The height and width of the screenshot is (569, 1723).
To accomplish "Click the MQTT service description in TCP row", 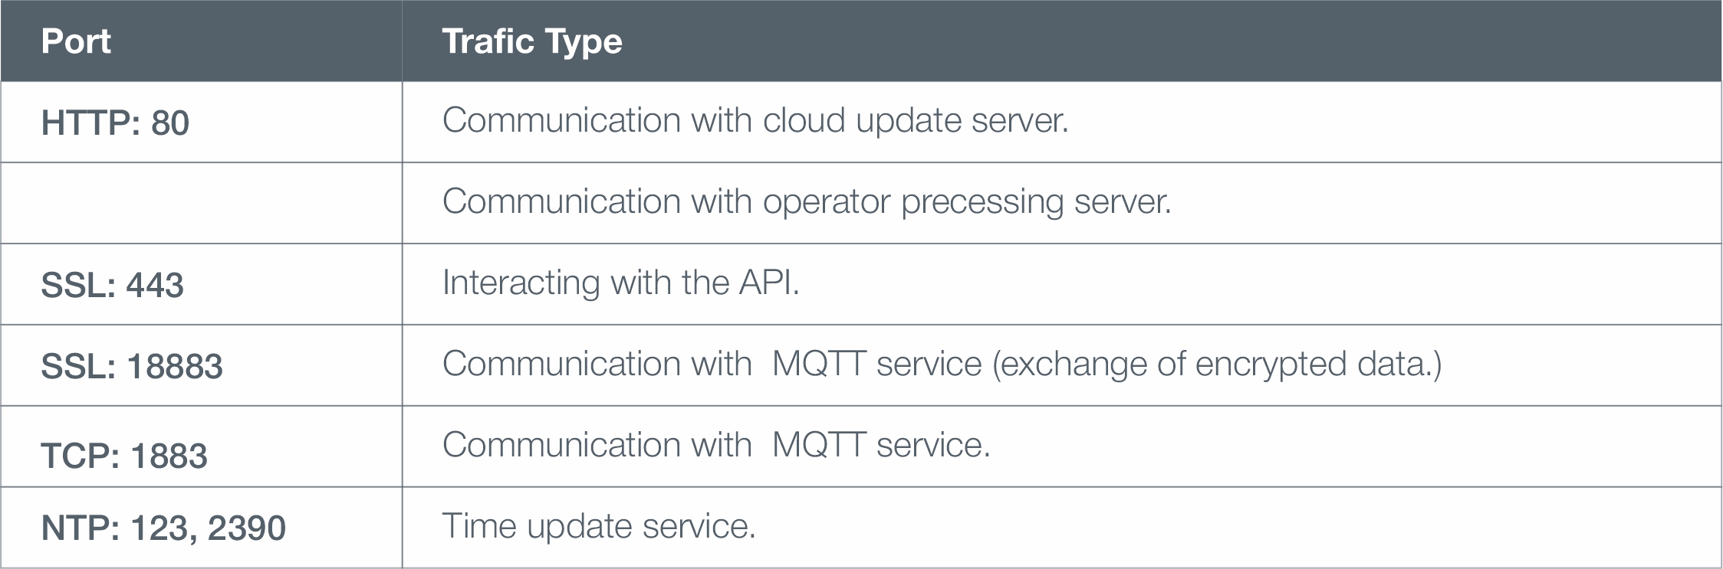I will click(x=716, y=445).
